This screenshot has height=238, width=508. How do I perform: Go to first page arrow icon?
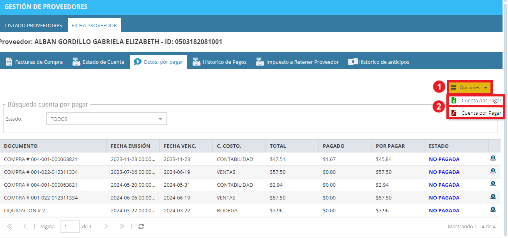(x=9, y=226)
